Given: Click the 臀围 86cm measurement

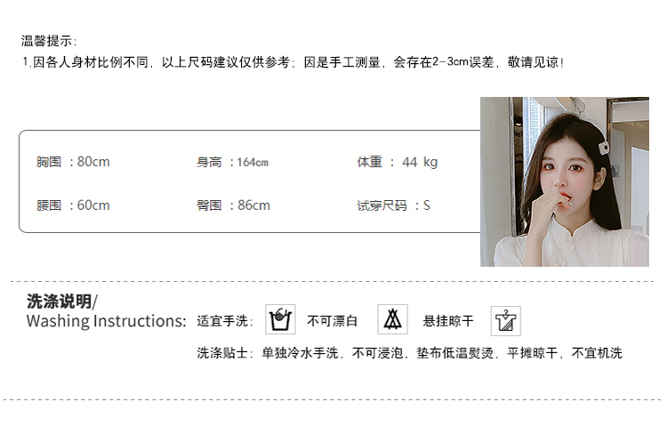Looking at the screenshot, I should [x=233, y=205].
